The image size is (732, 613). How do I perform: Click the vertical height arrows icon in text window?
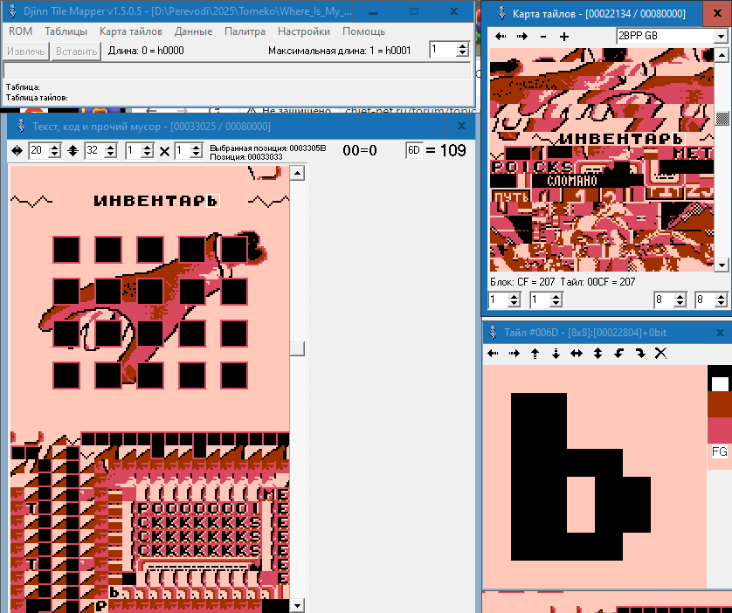(x=73, y=151)
